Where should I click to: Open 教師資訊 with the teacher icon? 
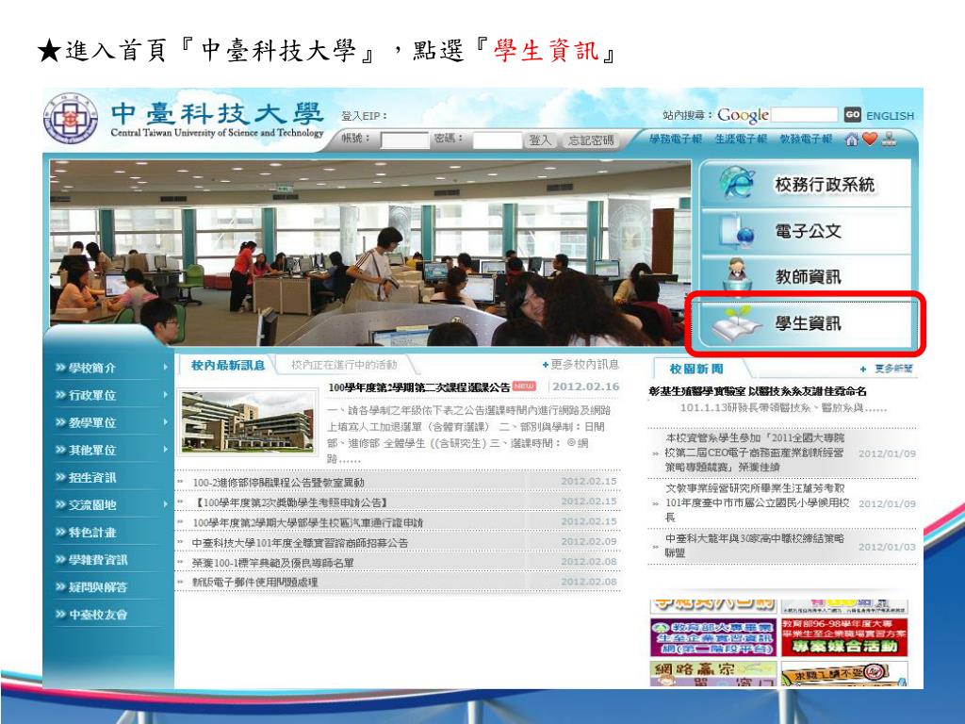coord(806,277)
